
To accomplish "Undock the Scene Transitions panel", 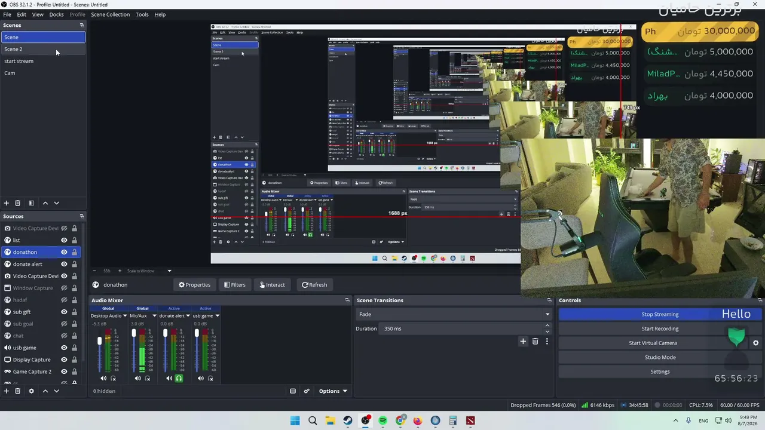I will coord(549,300).
